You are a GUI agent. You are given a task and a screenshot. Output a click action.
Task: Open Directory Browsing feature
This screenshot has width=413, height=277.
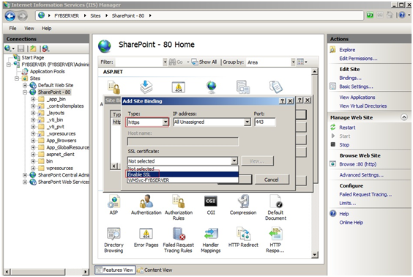pyautogui.click(x=114, y=240)
